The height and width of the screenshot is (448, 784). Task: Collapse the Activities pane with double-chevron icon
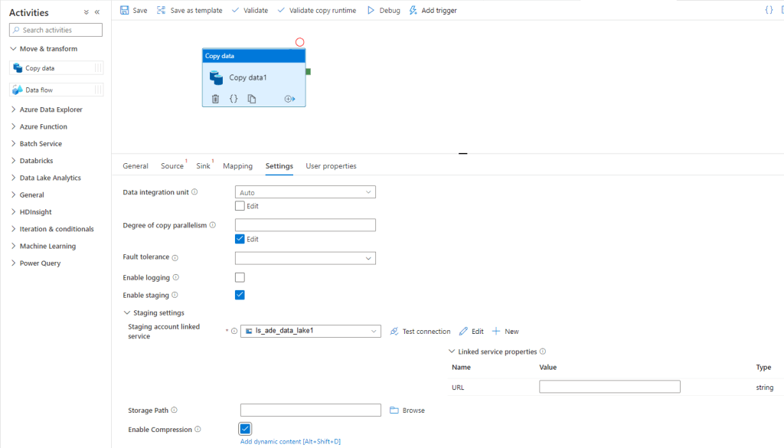[97, 12]
